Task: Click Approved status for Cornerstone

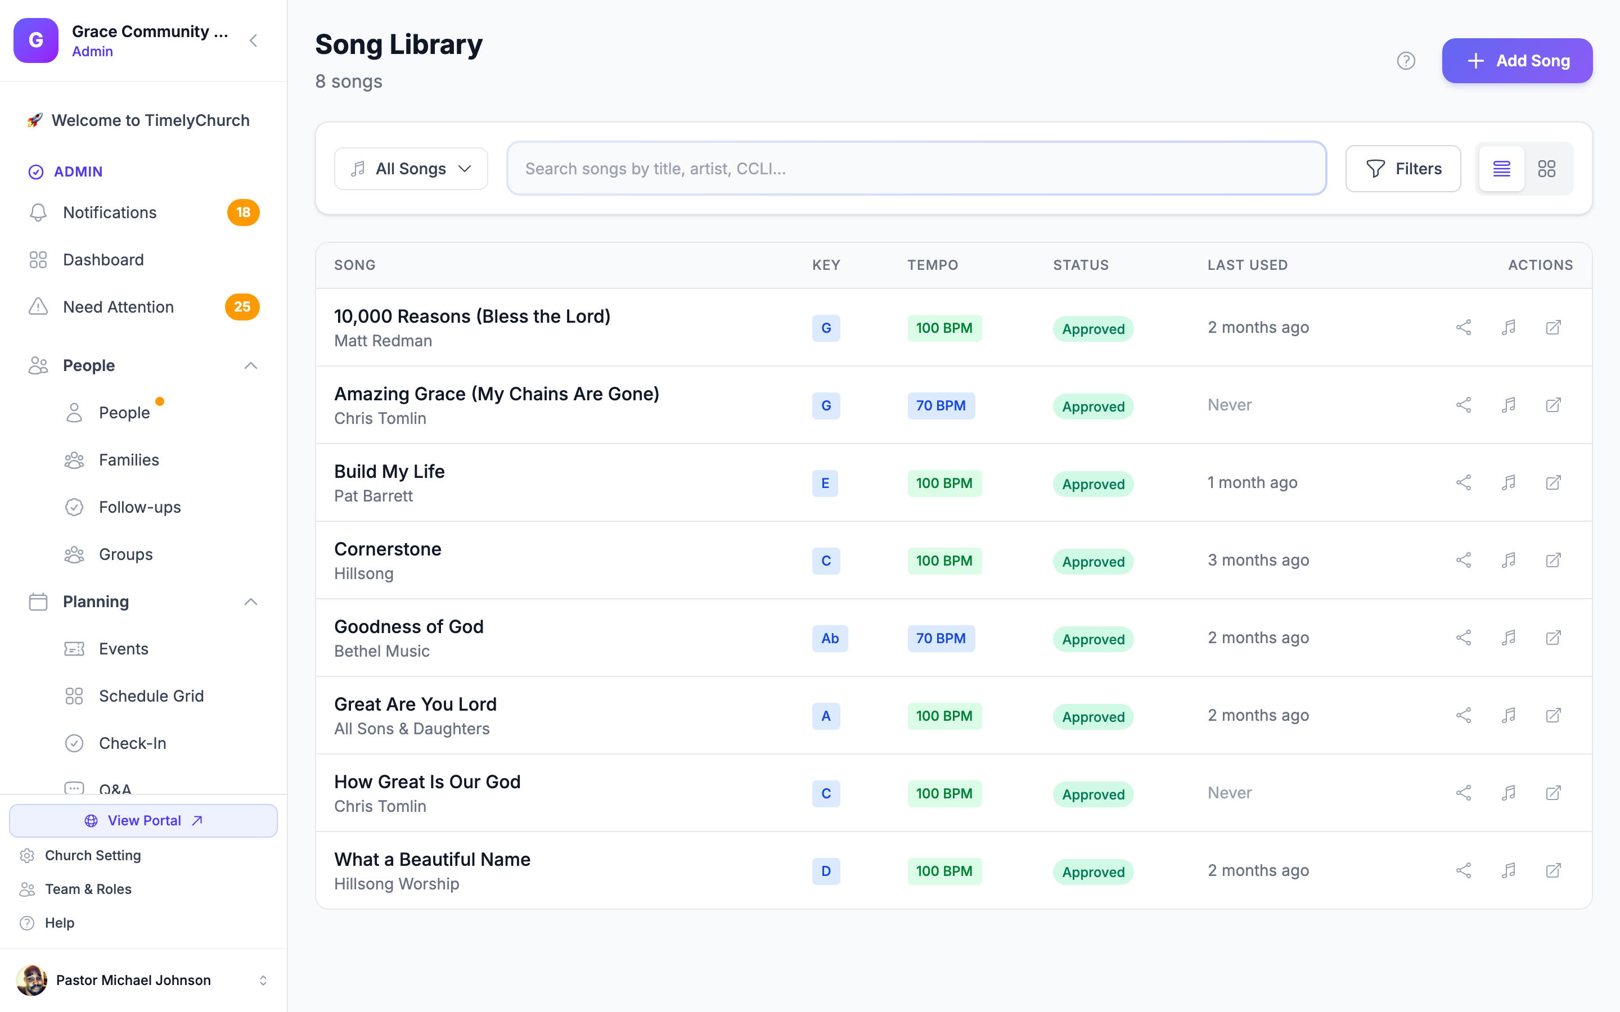Action: pyautogui.click(x=1092, y=562)
